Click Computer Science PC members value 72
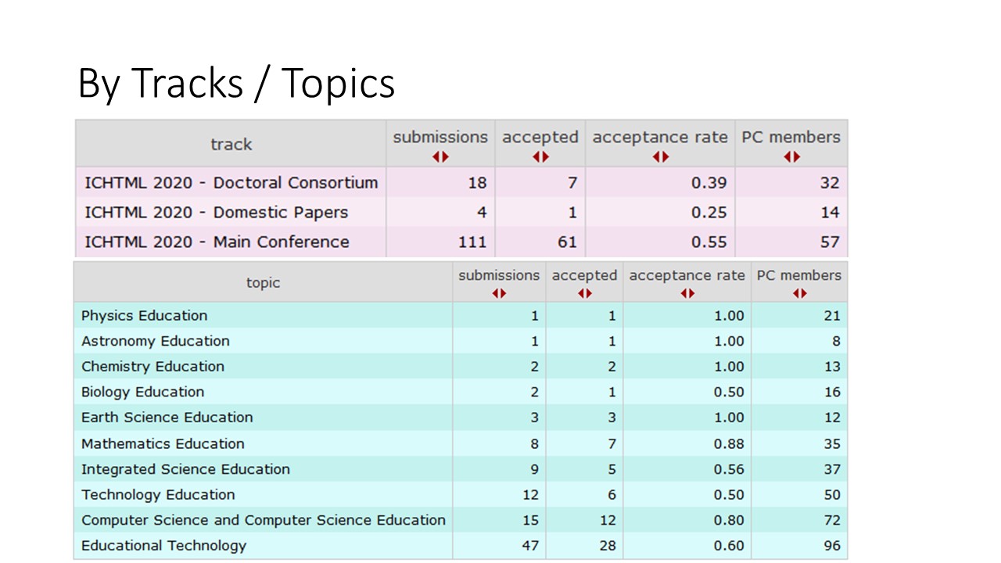 click(x=832, y=520)
